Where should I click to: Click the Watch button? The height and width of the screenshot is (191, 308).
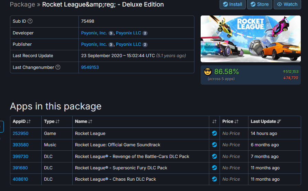pos(287,4)
